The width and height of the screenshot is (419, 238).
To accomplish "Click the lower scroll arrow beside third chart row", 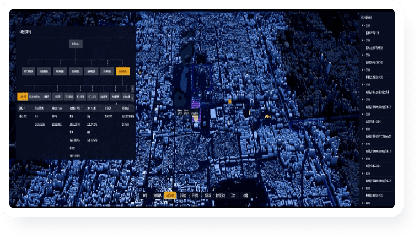I will [x=133, y=98].
